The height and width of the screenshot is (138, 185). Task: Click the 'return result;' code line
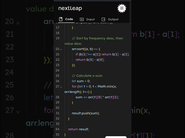pos(78,129)
